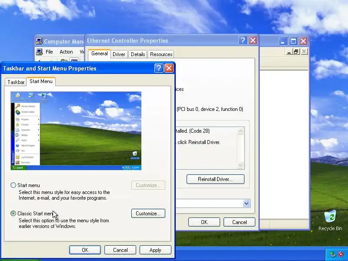Image resolution: width=348 pixels, height=261 pixels.
Task: Close the Taskbar and Start Menu Properties dialog
Action: click(169, 68)
